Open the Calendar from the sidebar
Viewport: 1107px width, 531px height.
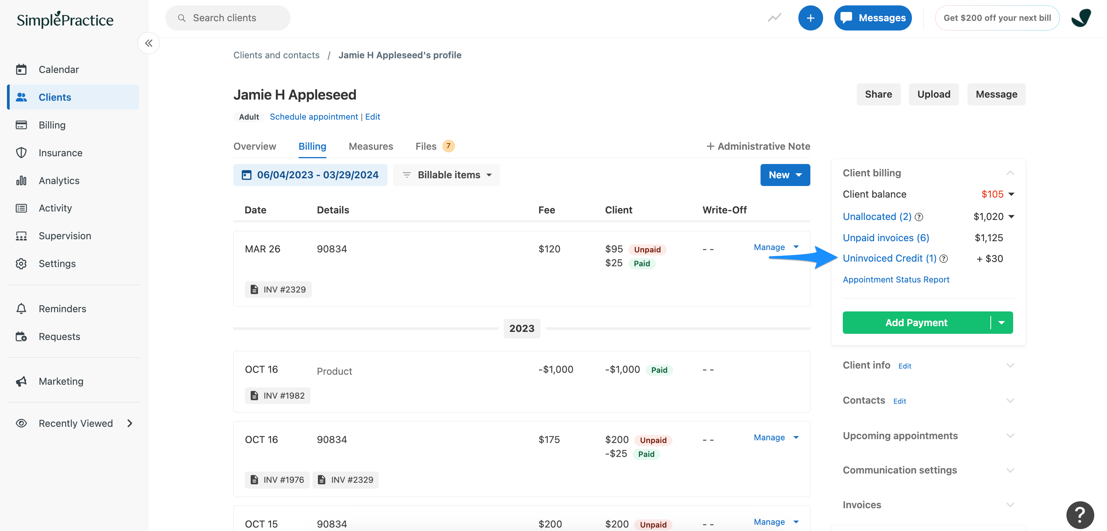pos(59,69)
